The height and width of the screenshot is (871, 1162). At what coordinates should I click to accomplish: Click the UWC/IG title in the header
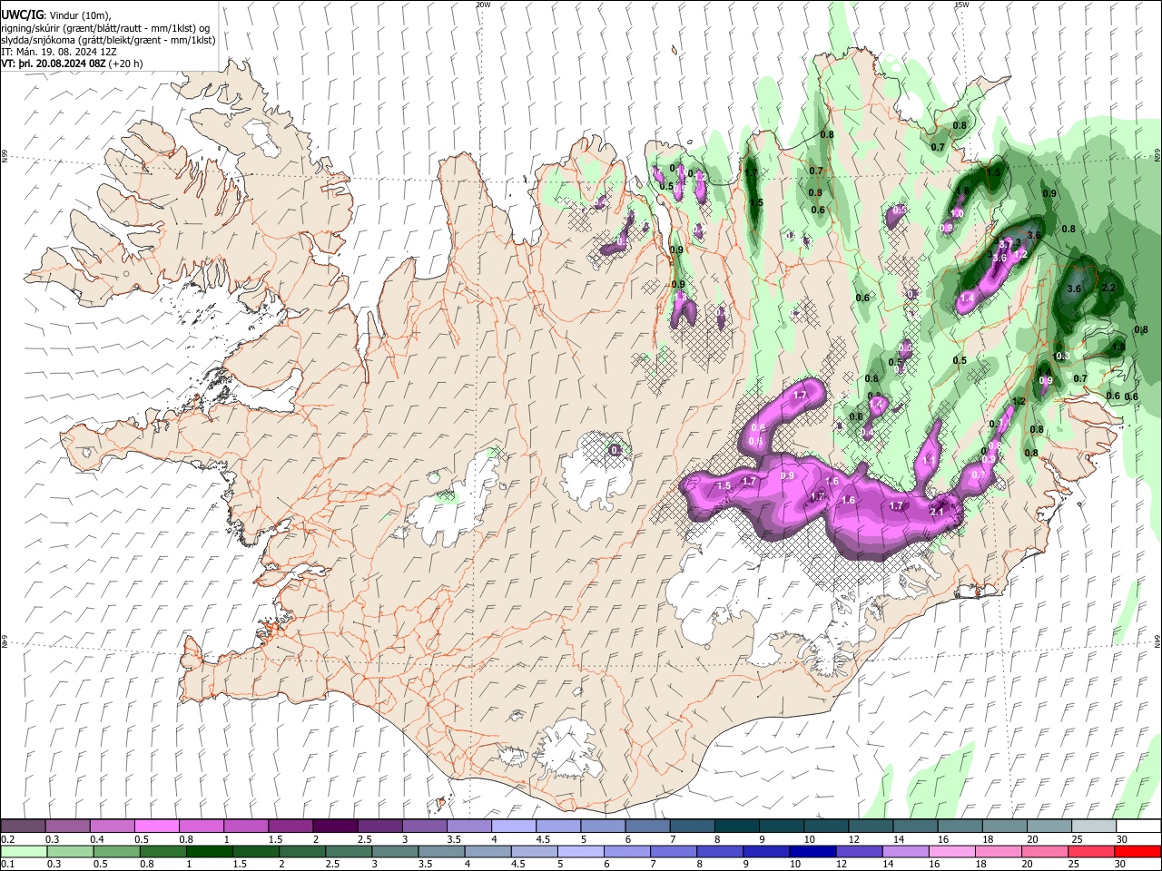pyautogui.click(x=22, y=15)
